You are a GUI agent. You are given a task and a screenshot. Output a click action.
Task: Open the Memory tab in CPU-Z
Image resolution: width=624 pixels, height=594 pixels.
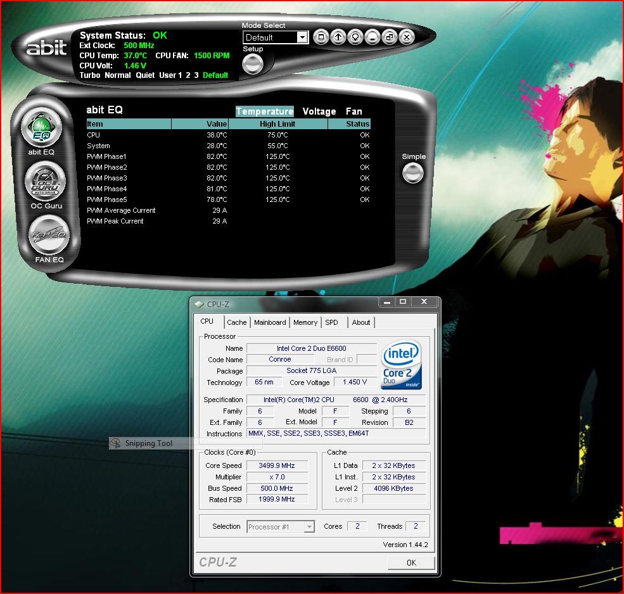click(x=305, y=323)
